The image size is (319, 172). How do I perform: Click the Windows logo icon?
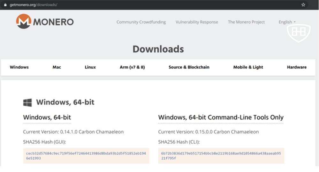point(27,102)
